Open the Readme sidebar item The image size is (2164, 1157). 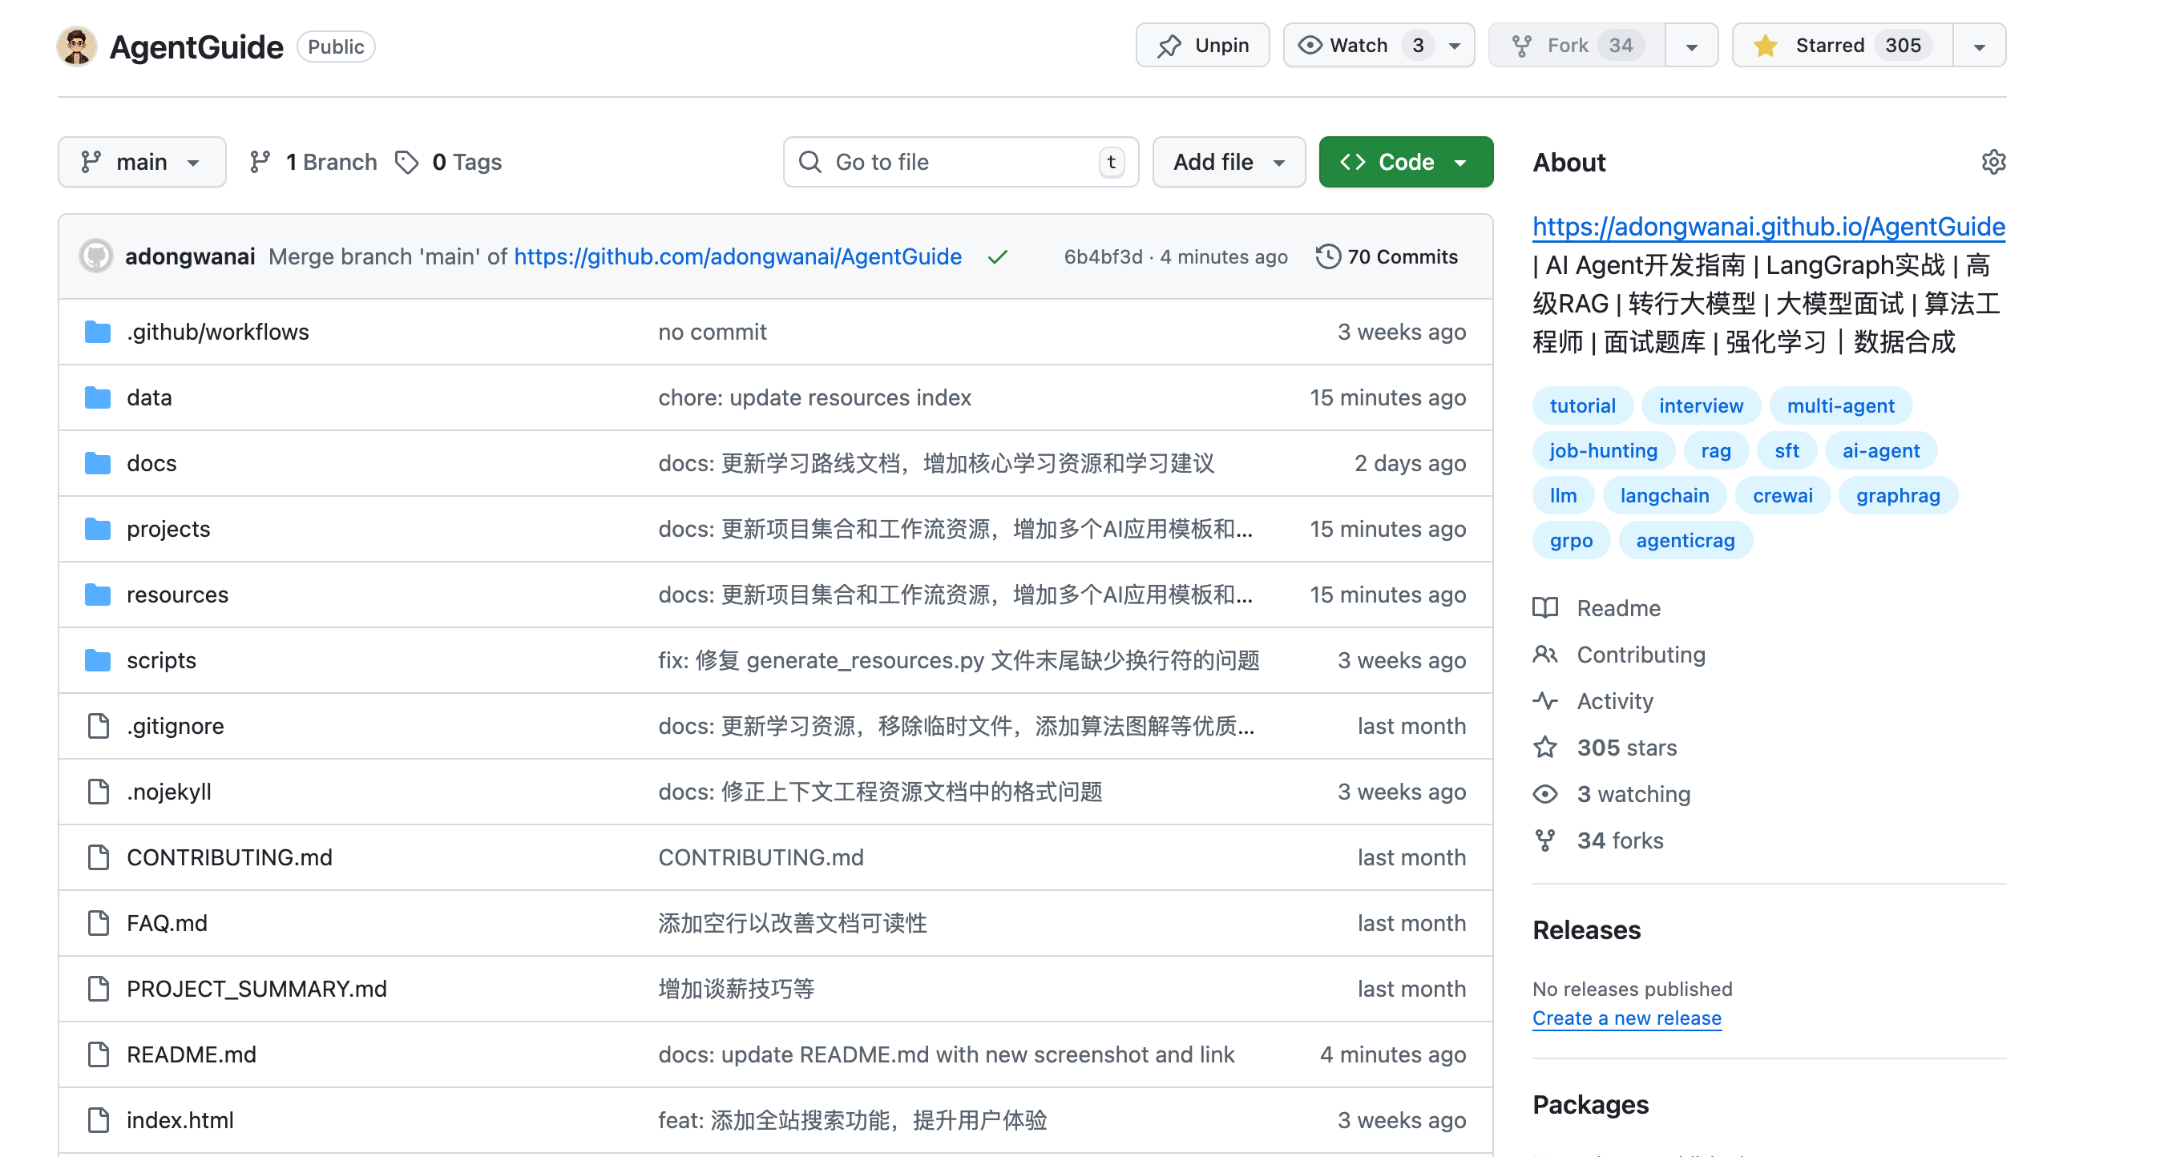pyautogui.click(x=1618, y=608)
